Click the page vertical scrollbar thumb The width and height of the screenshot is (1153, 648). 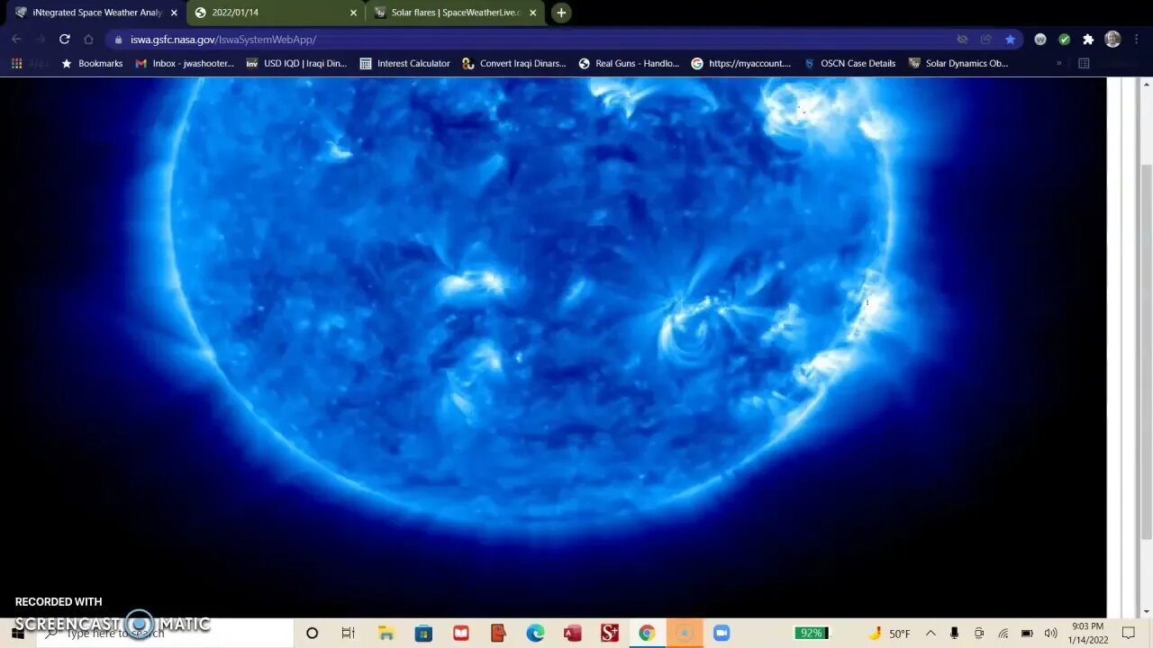click(x=1146, y=353)
